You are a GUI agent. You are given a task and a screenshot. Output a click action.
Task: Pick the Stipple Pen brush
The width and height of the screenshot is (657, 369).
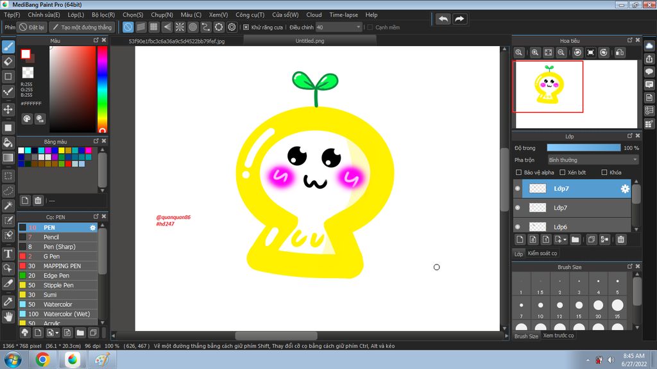pyautogui.click(x=58, y=285)
